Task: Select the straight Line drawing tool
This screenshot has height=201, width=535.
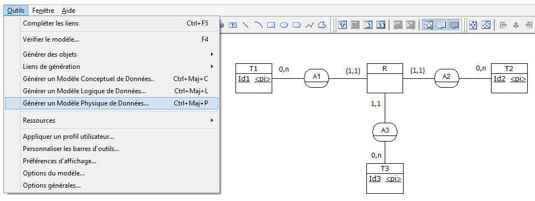Action: [246, 25]
